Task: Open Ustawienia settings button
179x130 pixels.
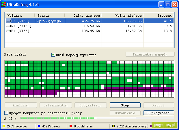Action: (x=125, y=113)
